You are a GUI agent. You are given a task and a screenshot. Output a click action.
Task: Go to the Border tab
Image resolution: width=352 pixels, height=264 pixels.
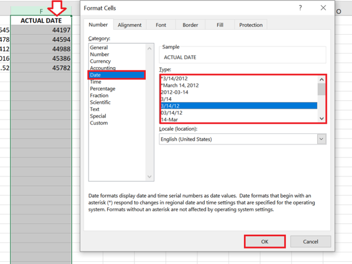(x=190, y=25)
